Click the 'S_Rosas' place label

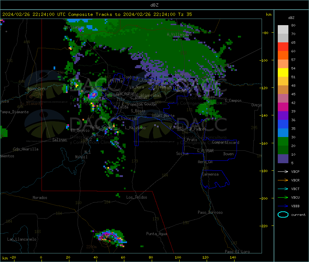(x=138, y=111)
